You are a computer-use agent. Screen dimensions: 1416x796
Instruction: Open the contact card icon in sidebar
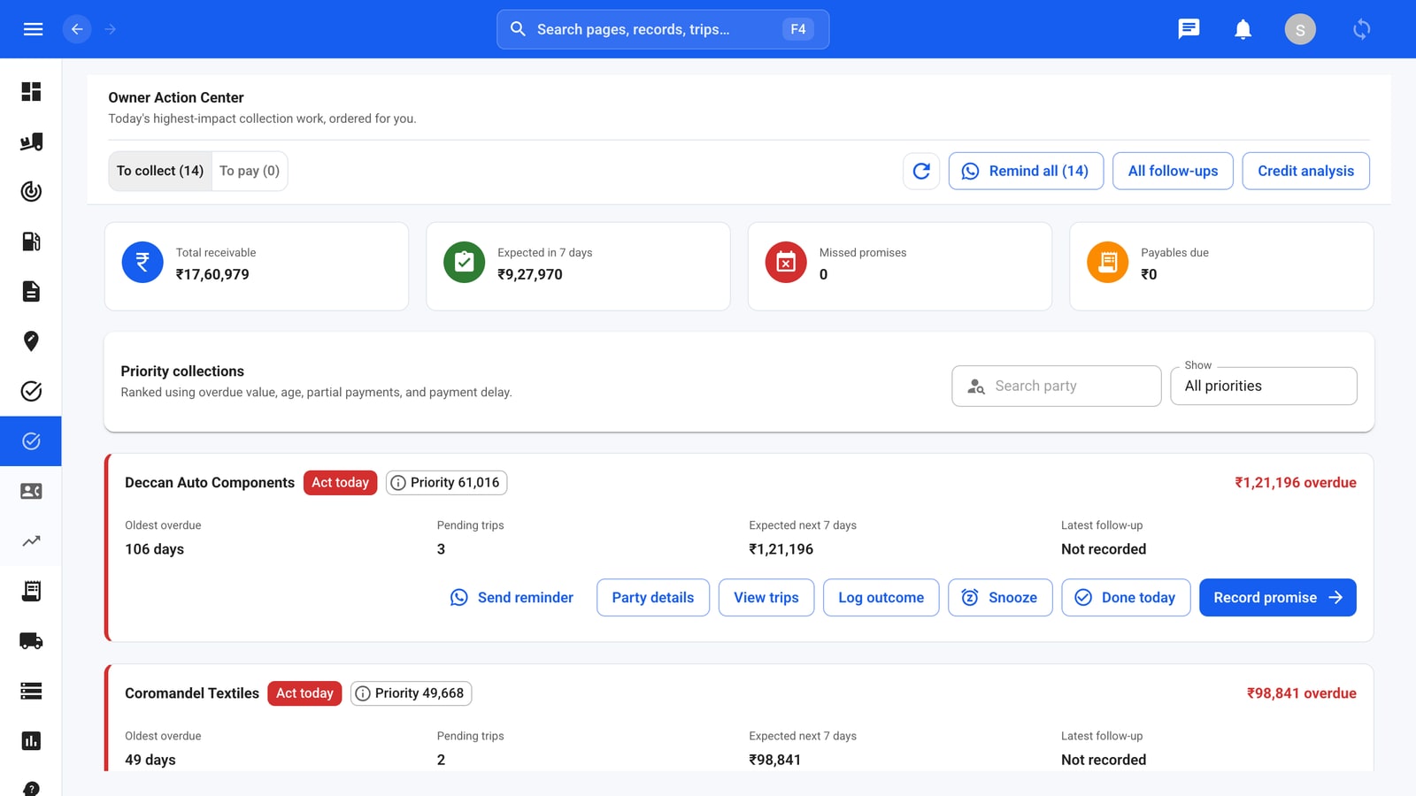31,491
